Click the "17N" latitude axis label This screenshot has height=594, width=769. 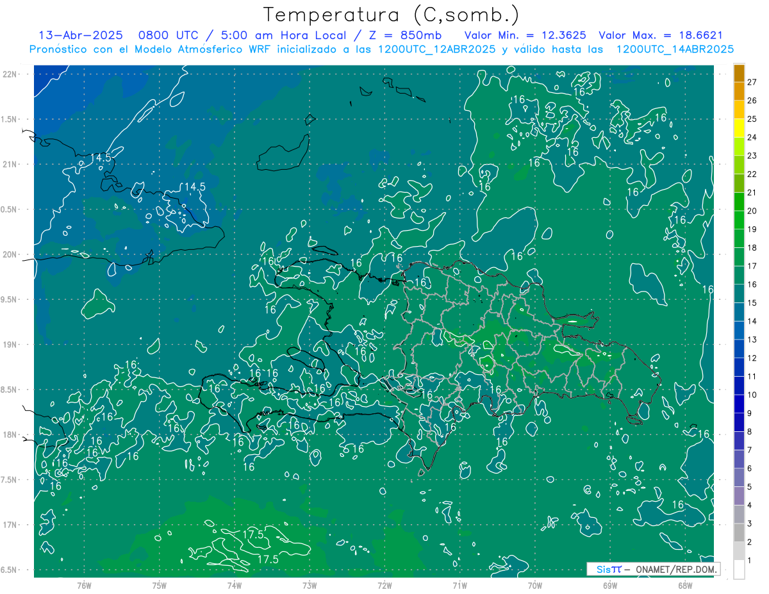10,525
